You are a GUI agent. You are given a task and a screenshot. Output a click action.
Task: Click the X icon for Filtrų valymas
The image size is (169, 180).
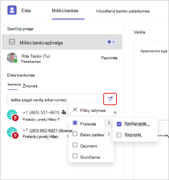click(75, 109)
